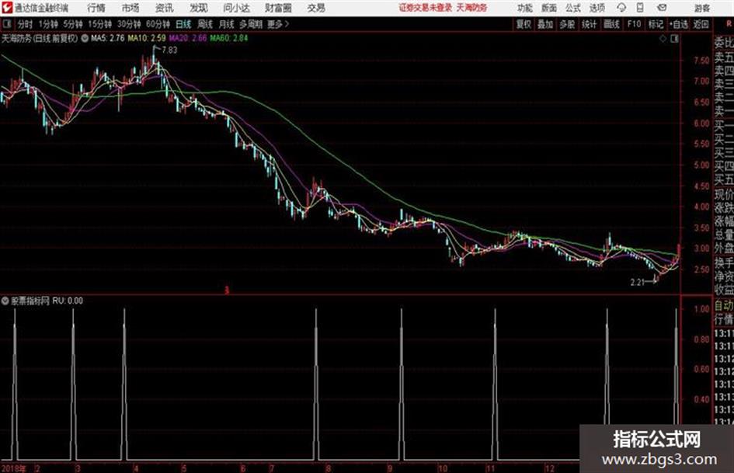Screen dimensions: 734x473
Task: Click the 天海防务(日线 前复权) chart title
Action: [x=40, y=38]
